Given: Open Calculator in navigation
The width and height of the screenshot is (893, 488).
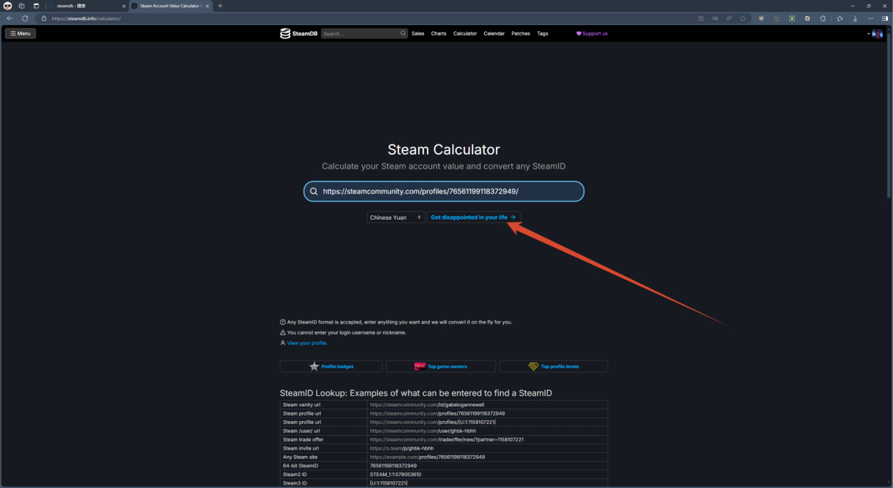Looking at the screenshot, I should [465, 33].
